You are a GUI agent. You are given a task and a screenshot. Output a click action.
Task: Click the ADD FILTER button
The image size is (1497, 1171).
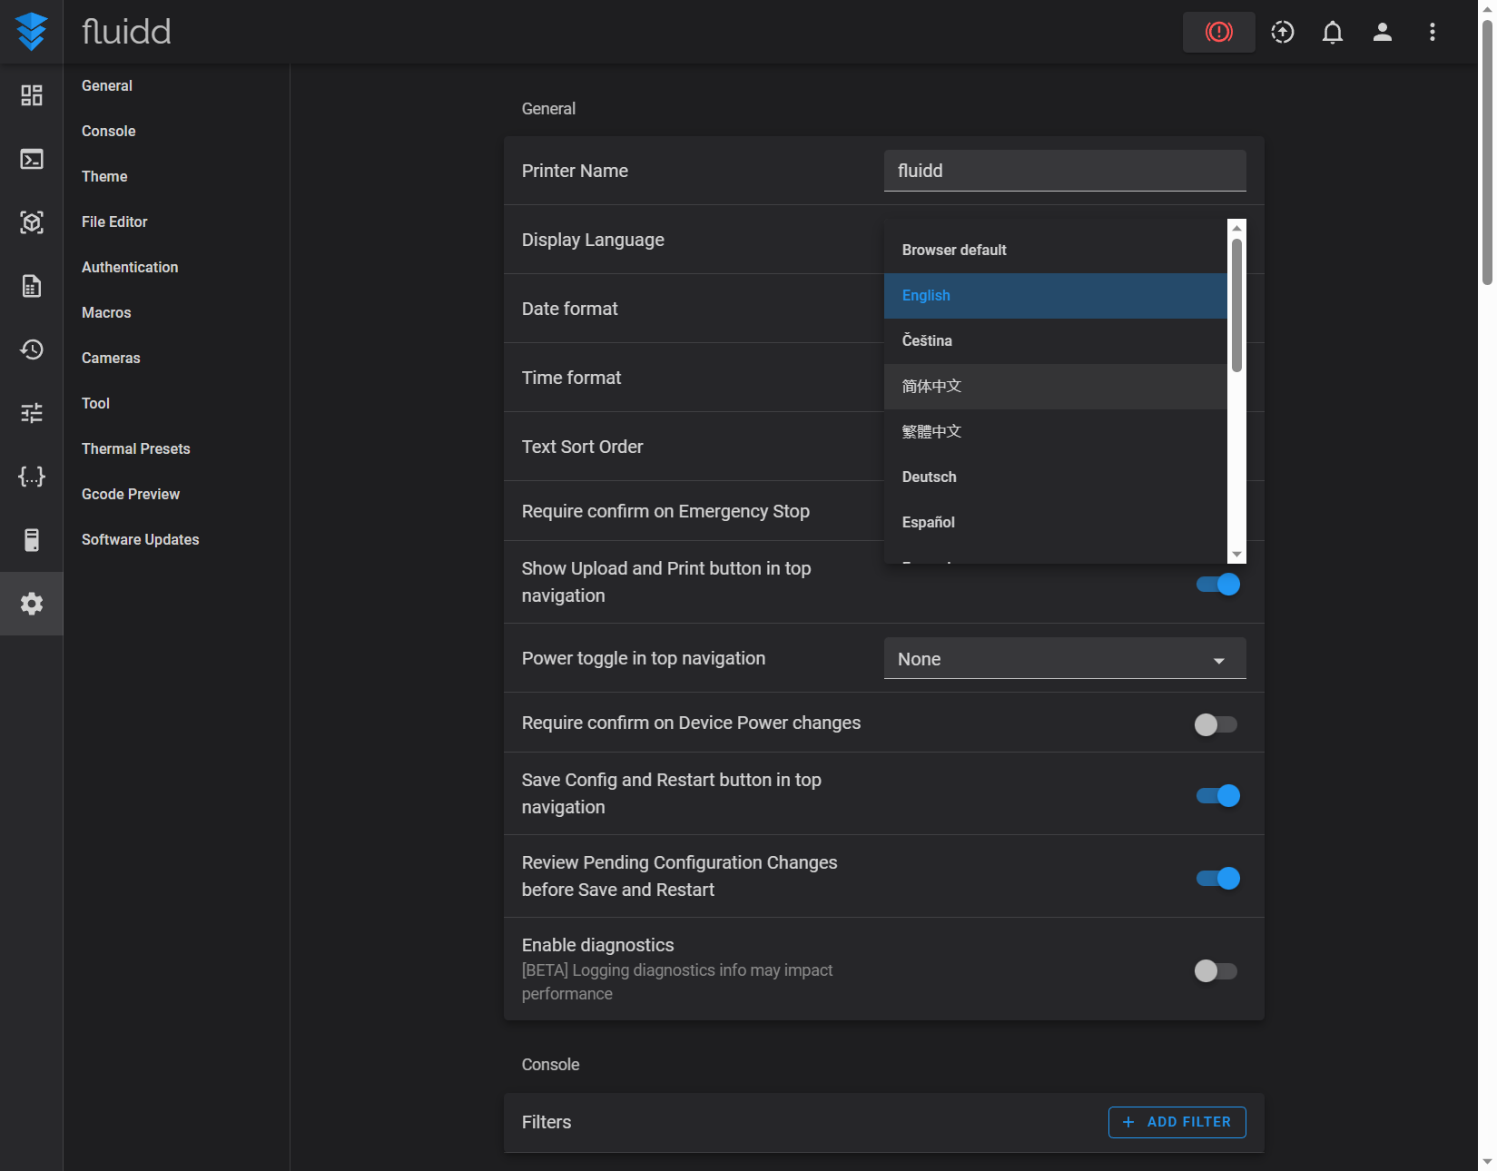click(1177, 1122)
